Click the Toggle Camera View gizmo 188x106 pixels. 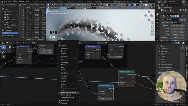click(152, 30)
